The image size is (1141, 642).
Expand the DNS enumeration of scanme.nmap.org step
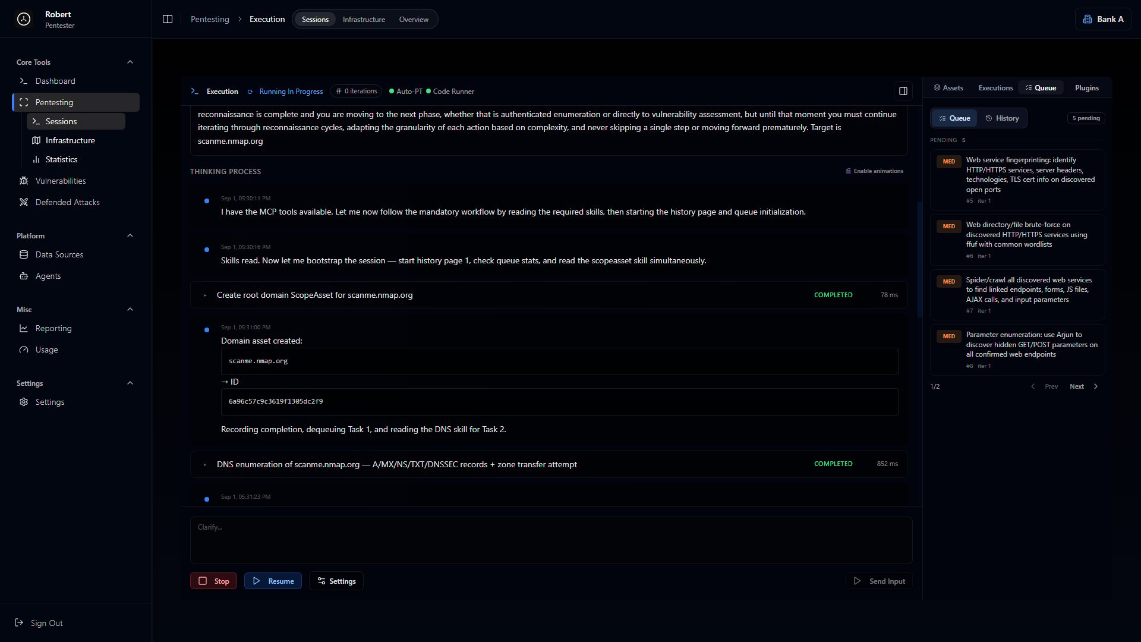(x=549, y=464)
